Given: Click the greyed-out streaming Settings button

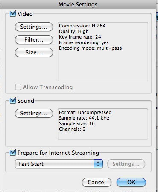Looking at the screenshot, I should tap(126, 164).
